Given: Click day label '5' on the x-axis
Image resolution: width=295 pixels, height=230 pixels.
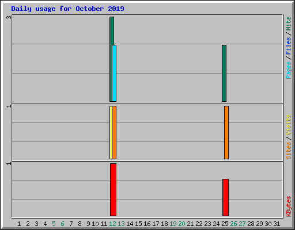Looking at the screenshot, I should click(54, 224).
